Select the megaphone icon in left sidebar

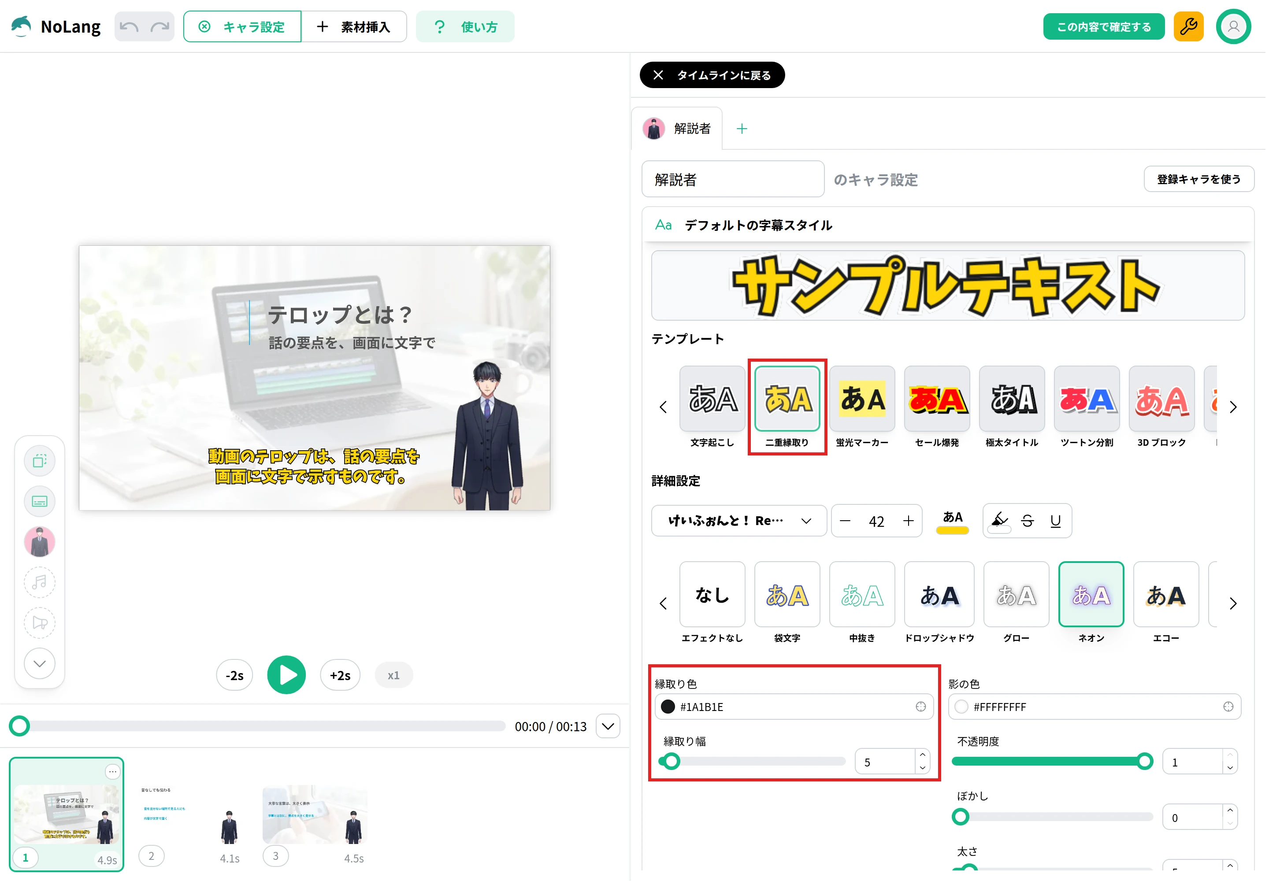point(39,623)
